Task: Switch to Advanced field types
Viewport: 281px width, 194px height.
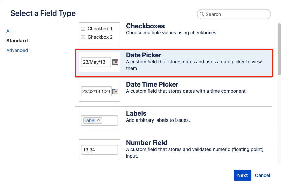Action: (x=17, y=50)
